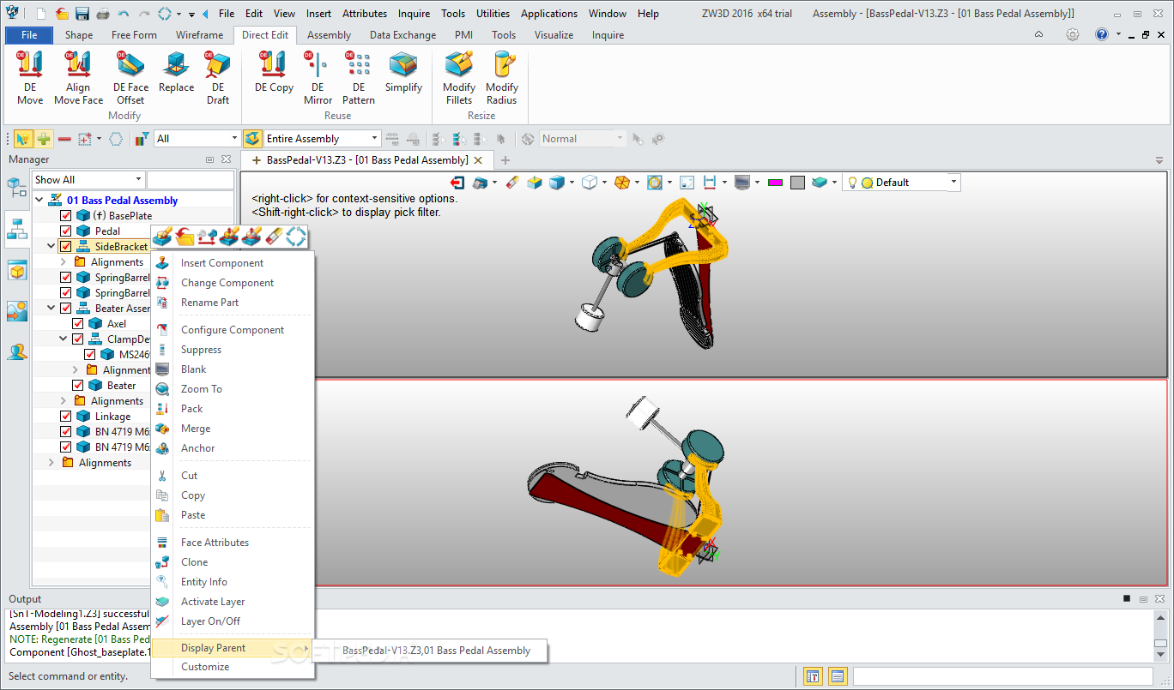Viewport: 1174px width, 690px height.
Task: Open the DE Pattern tool
Action: click(x=359, y=78)
